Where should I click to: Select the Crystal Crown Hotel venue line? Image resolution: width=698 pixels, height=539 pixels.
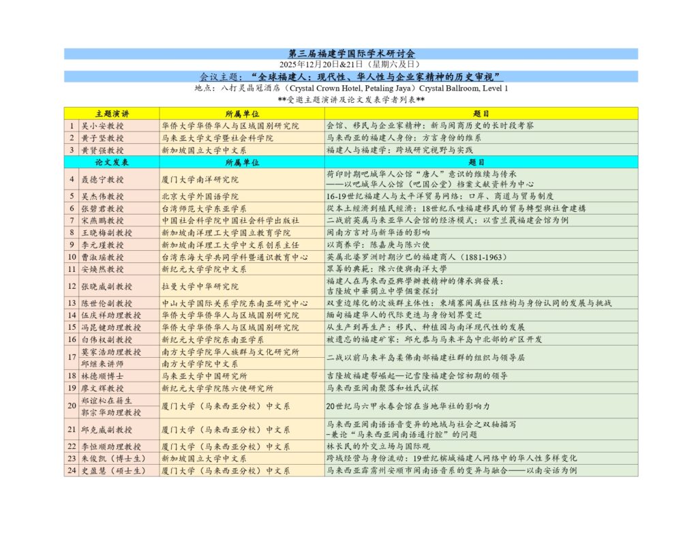pos(351,88)
